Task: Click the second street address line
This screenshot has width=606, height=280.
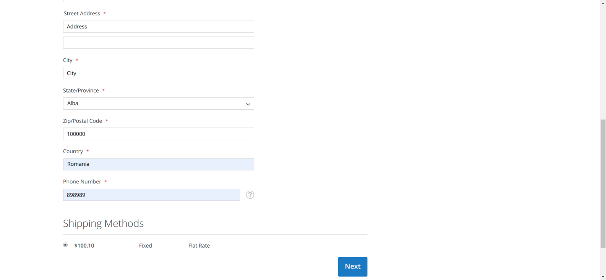Action: point(159,42)
